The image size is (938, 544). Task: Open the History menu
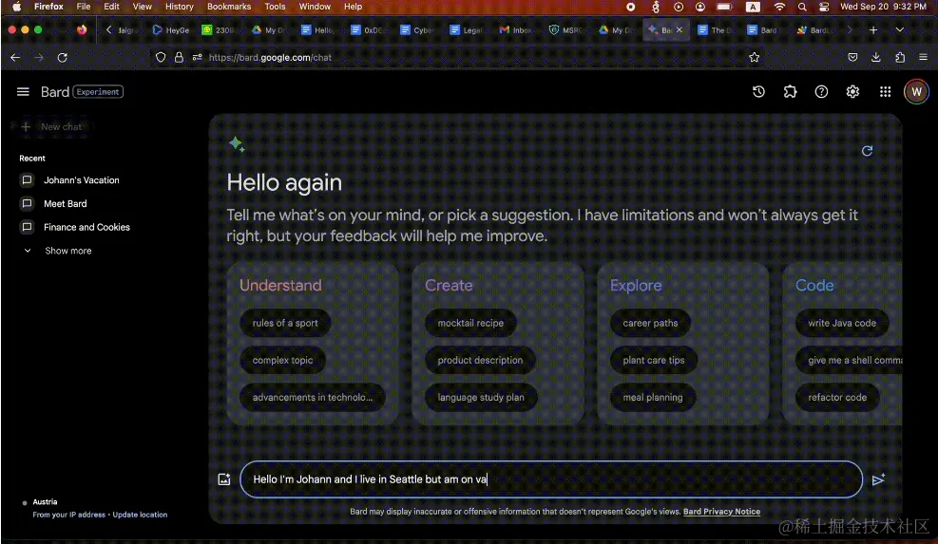[x=179, y=7]
